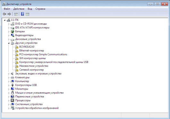Click the Back arrow toolbar icon

4,14
